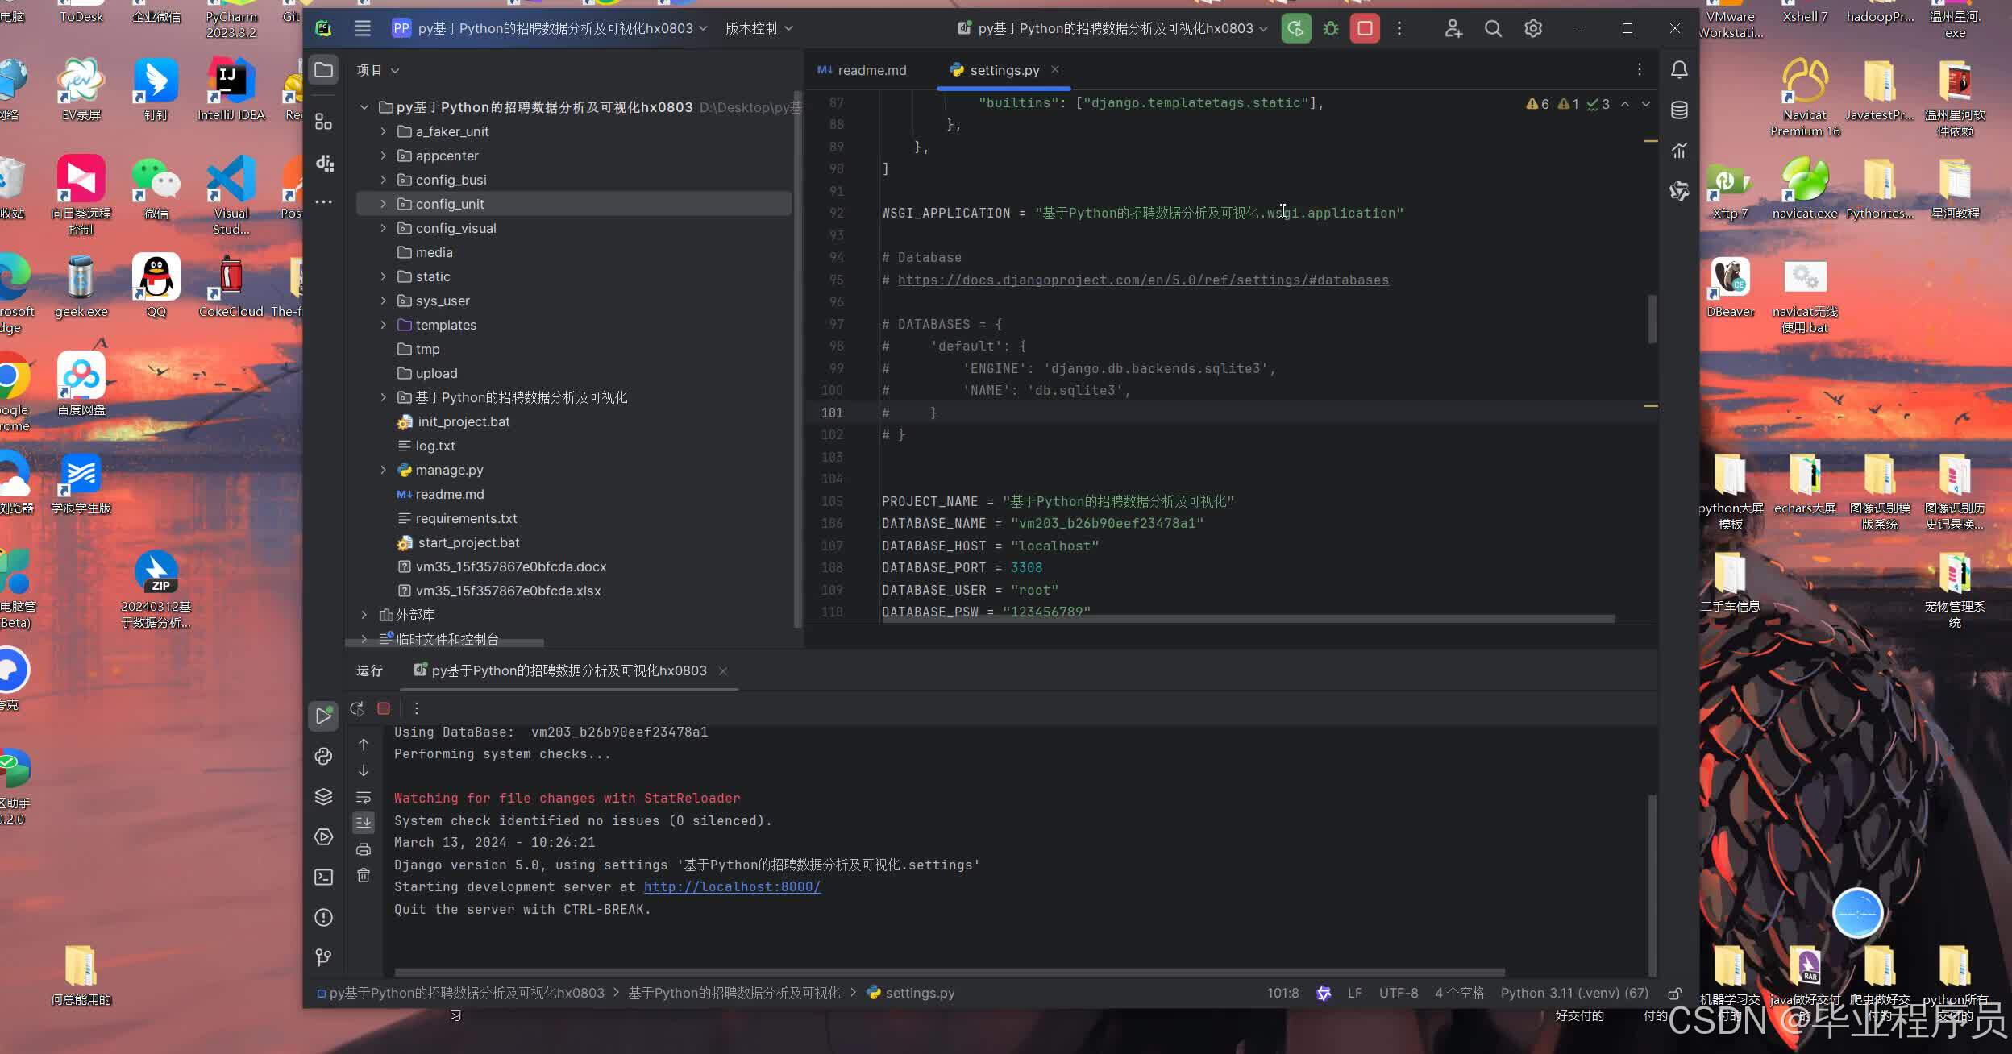Viewport: 2012px width, 1054px height.
Task: Click Python 3.11 (.venv) interpreter in status bar
Action: coord(1574,993)
